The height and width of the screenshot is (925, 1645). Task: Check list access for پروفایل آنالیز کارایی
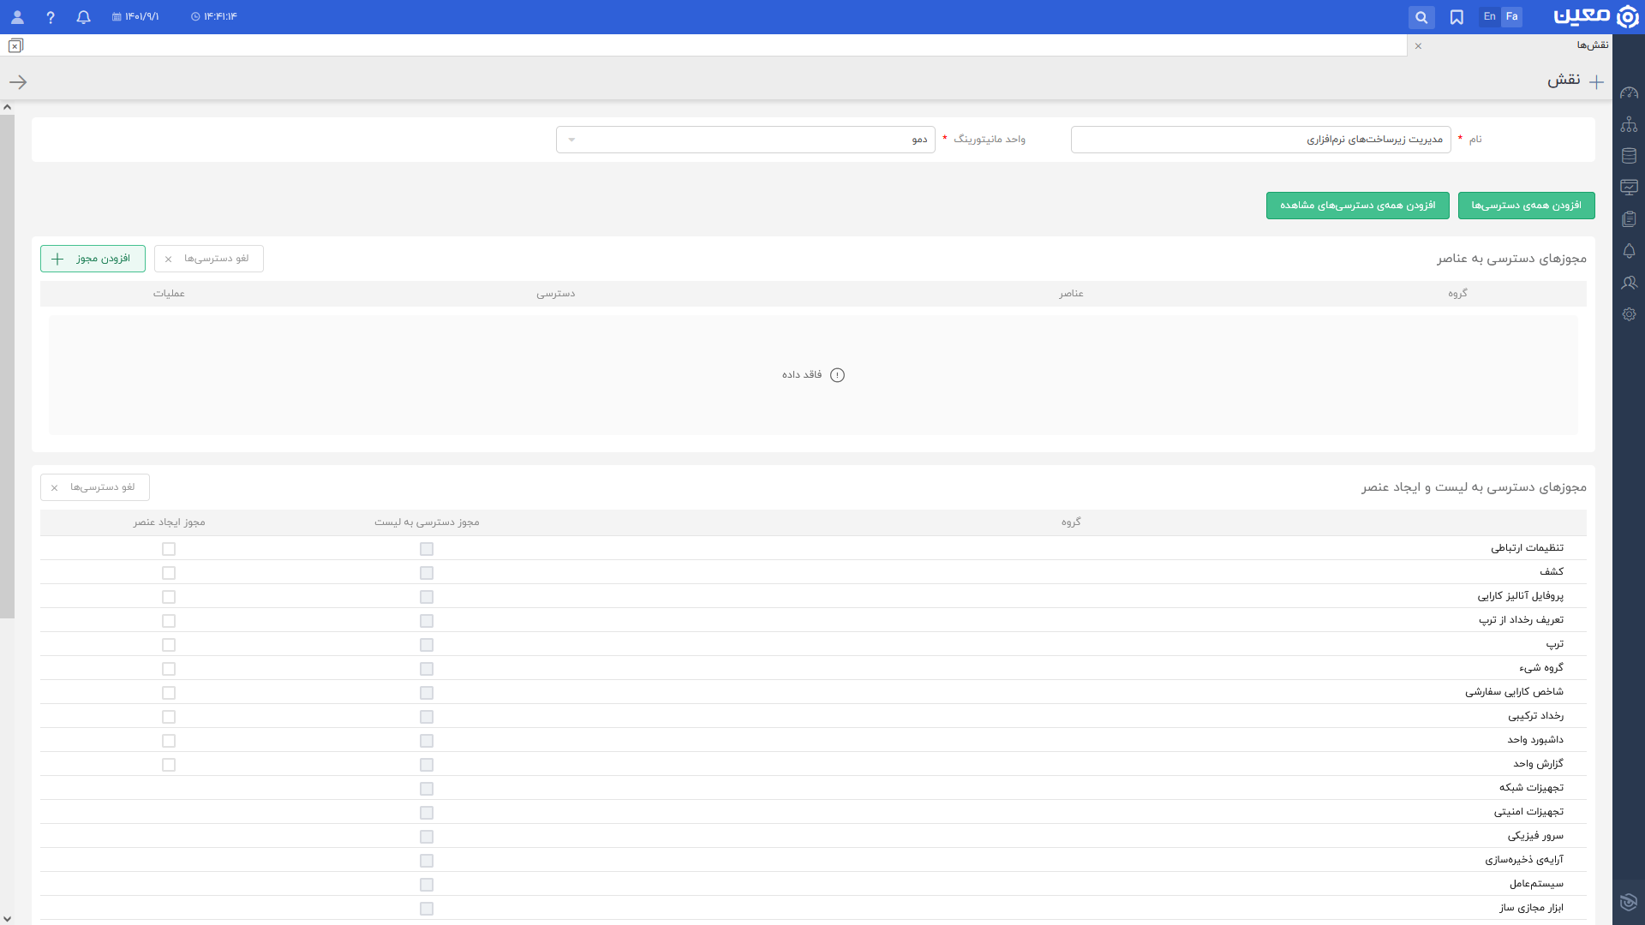[x=427, y=597]
